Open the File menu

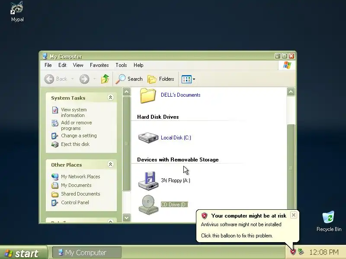[48, 65]
